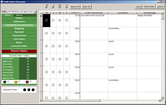Open the Filter dropdown arrow
The width and height of the screenshot is (166, 105).
[x=35, y=12]
